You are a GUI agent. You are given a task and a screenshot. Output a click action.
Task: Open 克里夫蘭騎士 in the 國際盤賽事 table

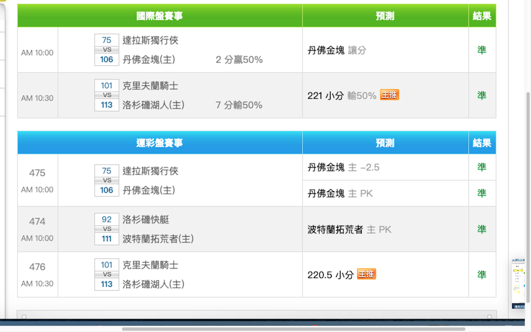point(150,86)
